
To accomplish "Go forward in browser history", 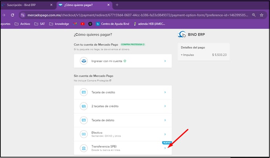I will click(x=4, y=15).
